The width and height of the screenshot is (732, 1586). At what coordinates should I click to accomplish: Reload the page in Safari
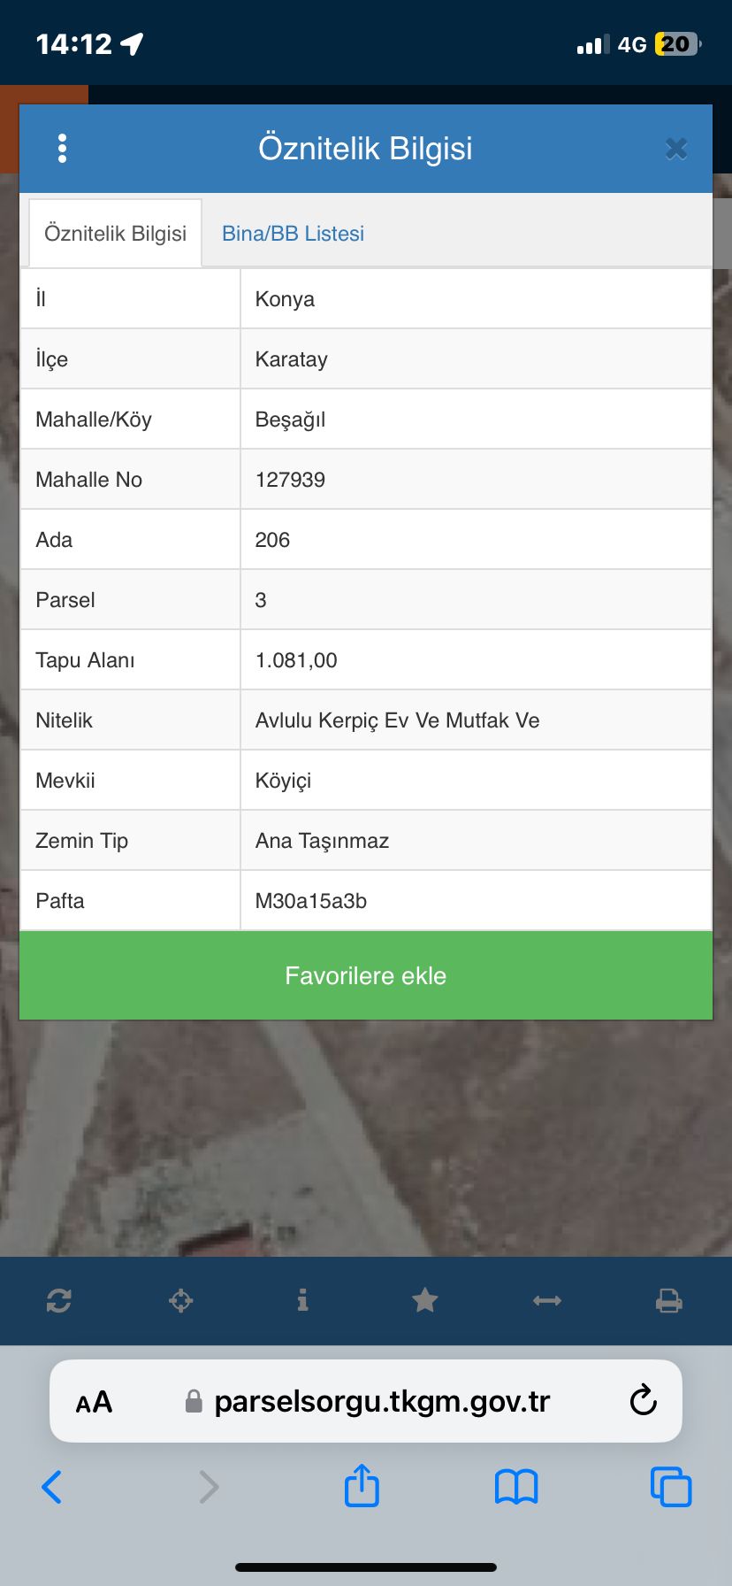point(643,1401)
